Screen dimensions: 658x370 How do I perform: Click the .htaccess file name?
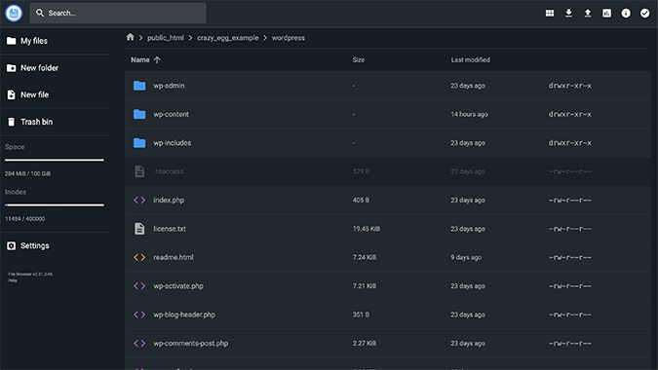click(x=169, y=171)
